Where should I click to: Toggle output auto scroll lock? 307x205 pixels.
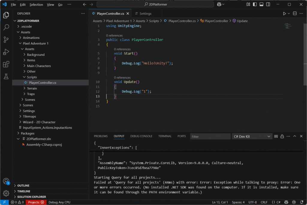[x=282, y=136]
